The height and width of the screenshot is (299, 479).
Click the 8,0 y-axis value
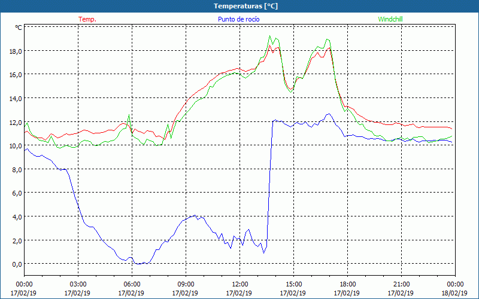click(x=17, y=169)
